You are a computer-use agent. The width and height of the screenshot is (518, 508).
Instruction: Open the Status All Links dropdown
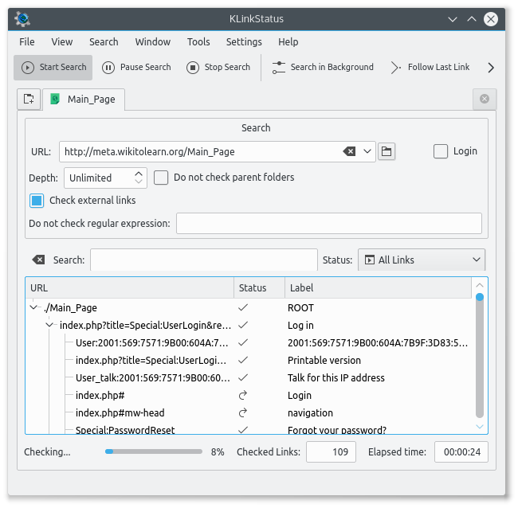(421, 260)
